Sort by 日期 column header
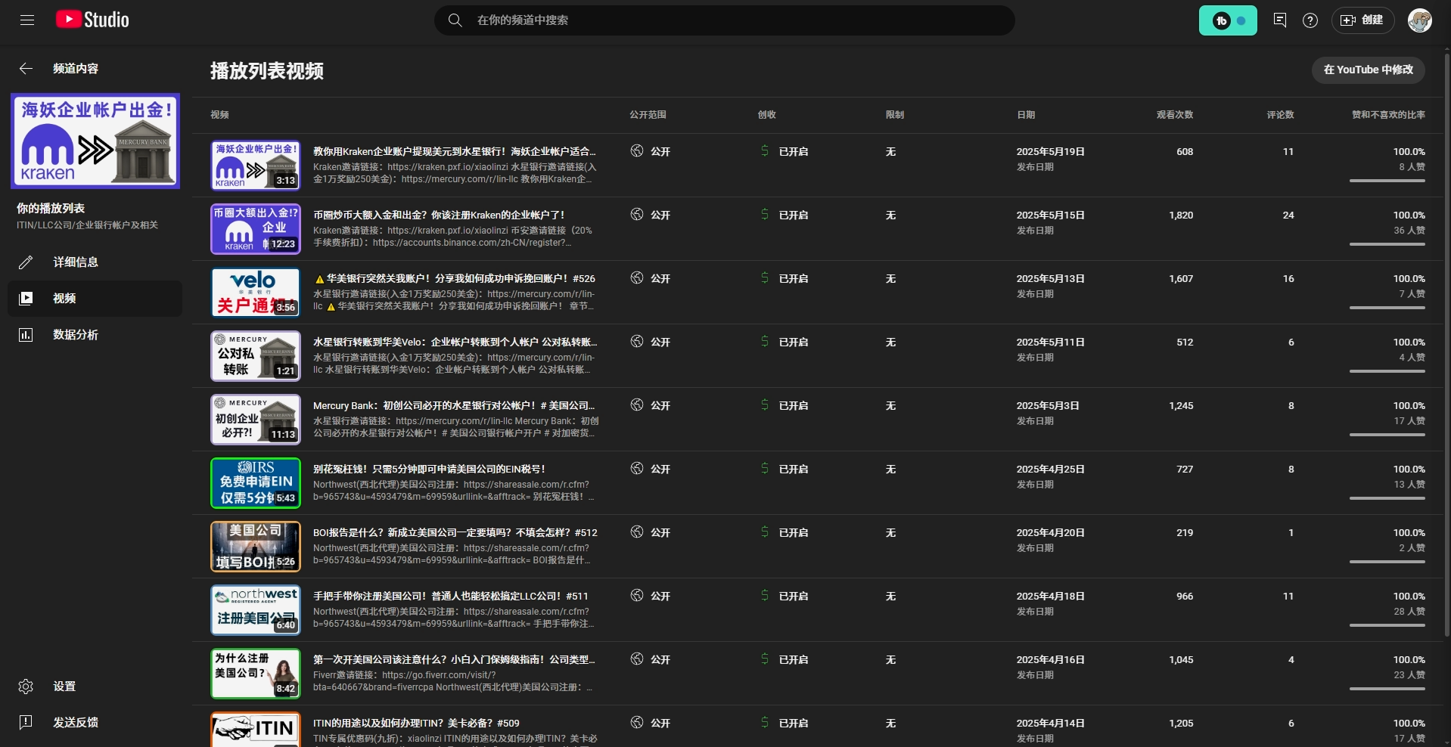 pos(1026,115)
